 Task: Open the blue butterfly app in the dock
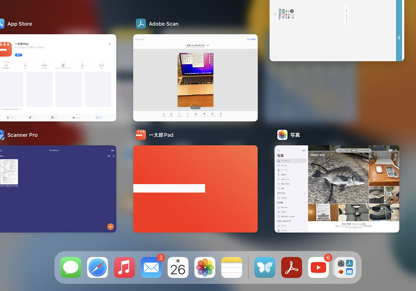(x=265, y=267)
